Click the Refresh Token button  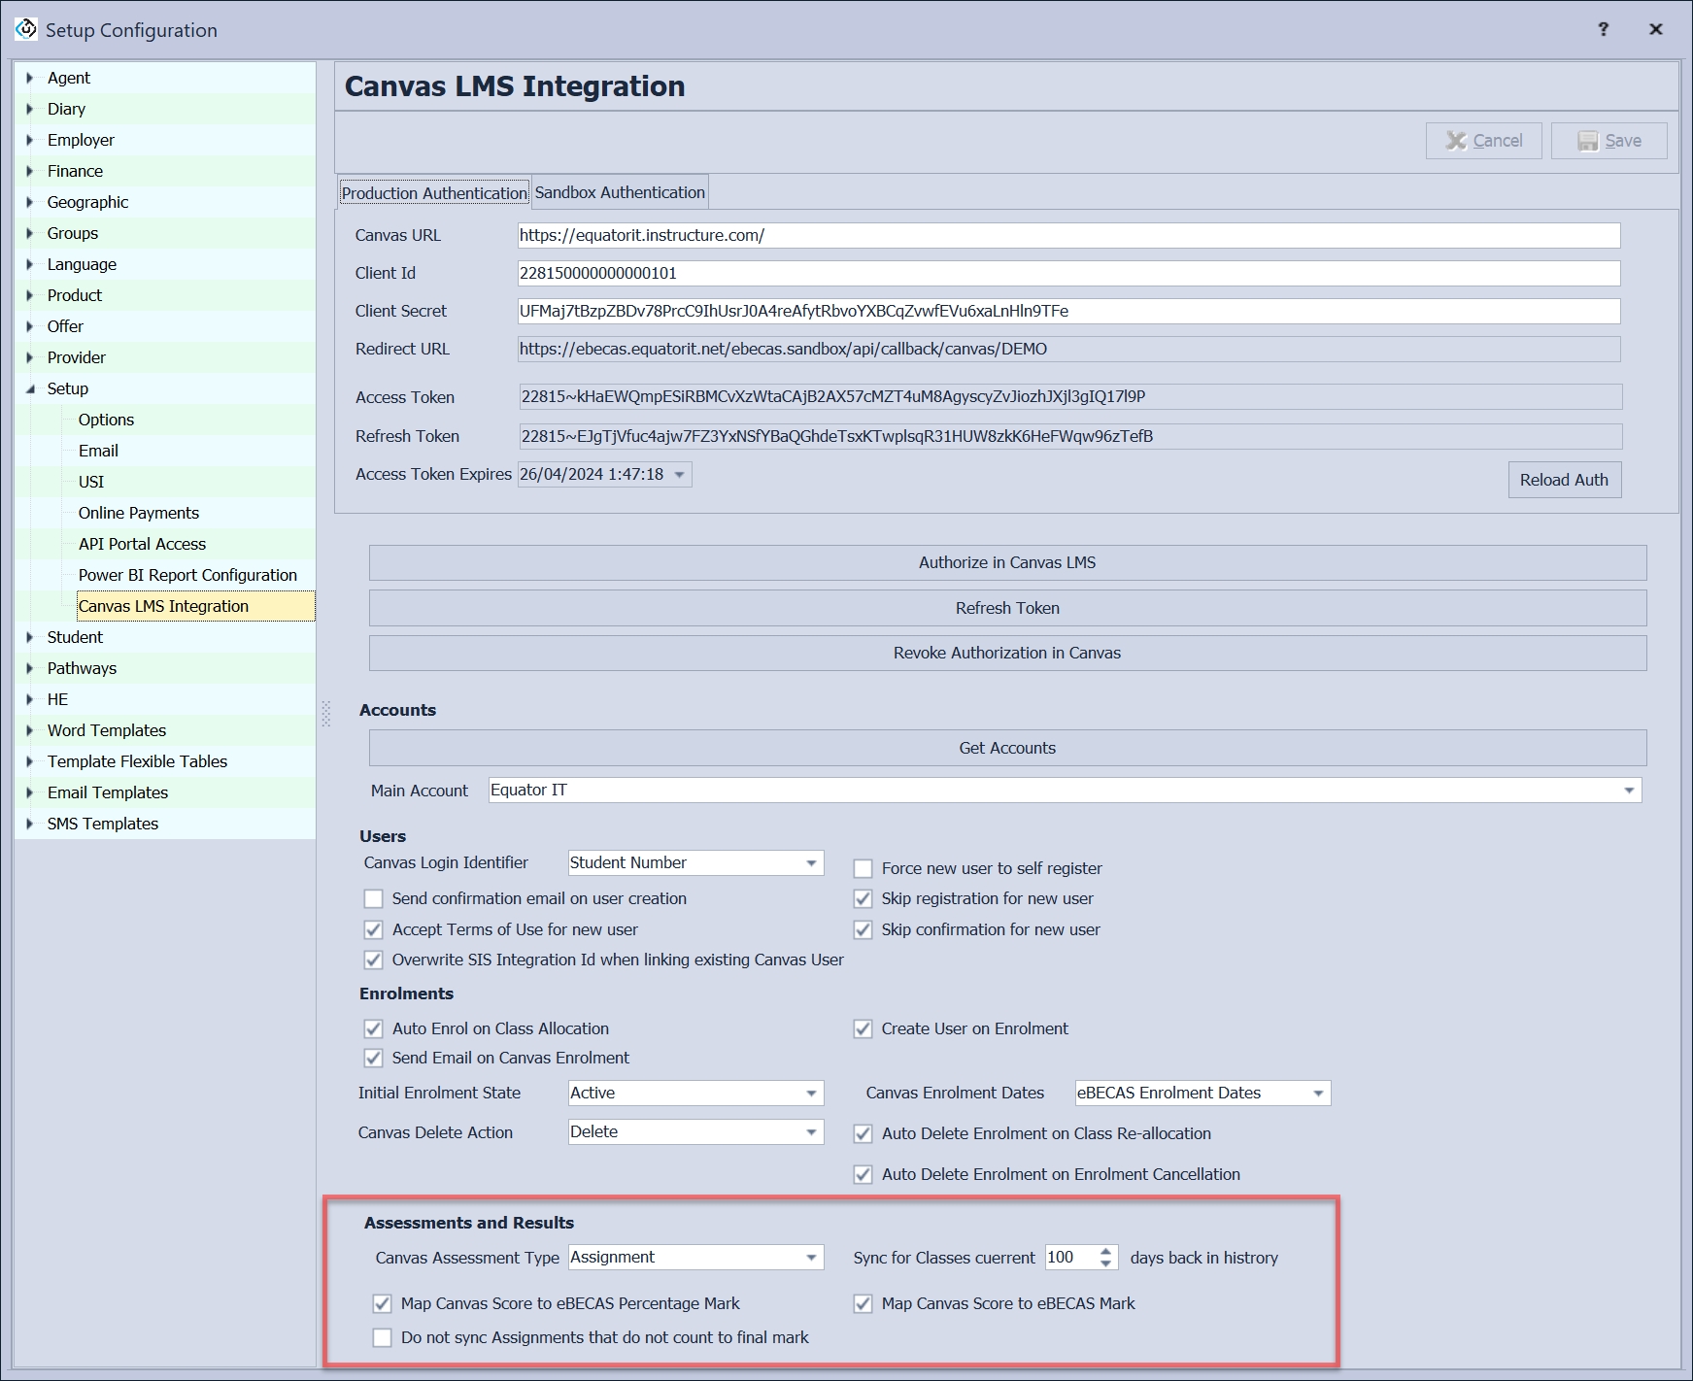pyautogui.click(x=1007, y=608)
